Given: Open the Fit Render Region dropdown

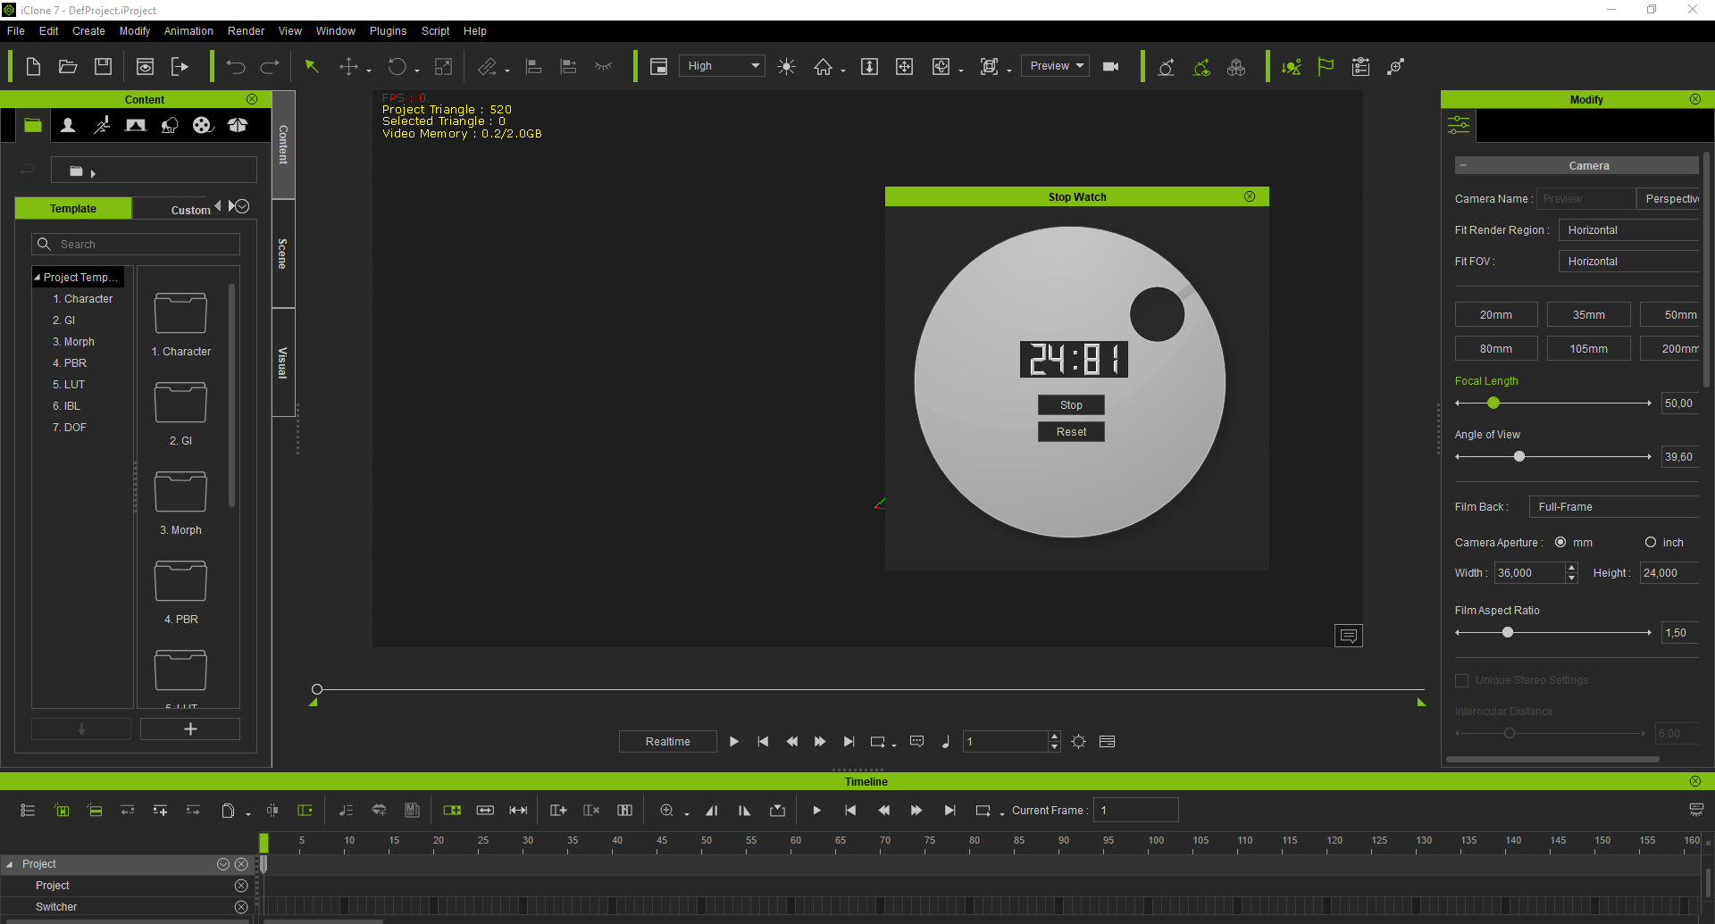Looking at the screenshot, I should pyautogui.click(x=1628, y=230).
